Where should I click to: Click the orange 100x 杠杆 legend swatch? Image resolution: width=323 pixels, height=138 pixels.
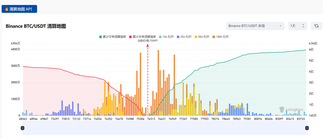(x=214, y=37)
